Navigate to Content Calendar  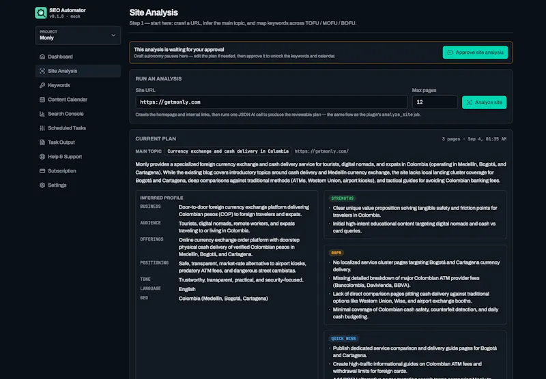(78, 100)
